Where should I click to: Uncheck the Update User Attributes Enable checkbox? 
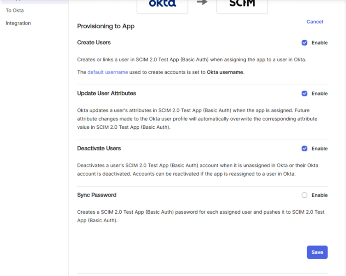point(304,94)
